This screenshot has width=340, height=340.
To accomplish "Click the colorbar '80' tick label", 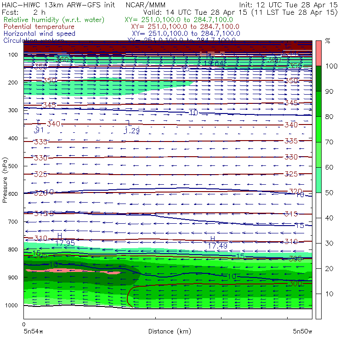I will click(329, 117).
